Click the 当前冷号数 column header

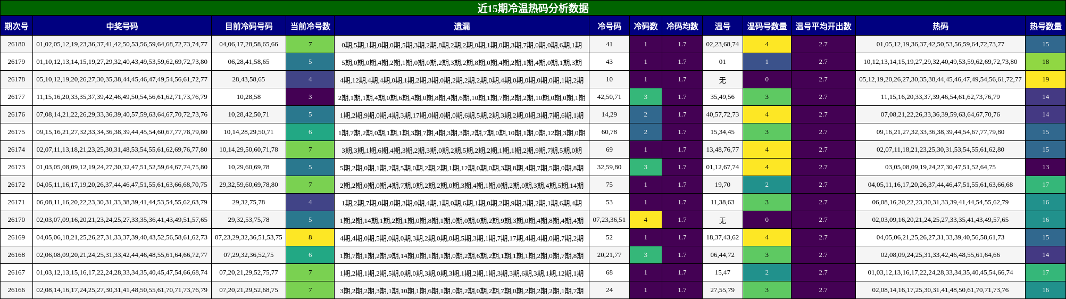click(x=310, y=26)
